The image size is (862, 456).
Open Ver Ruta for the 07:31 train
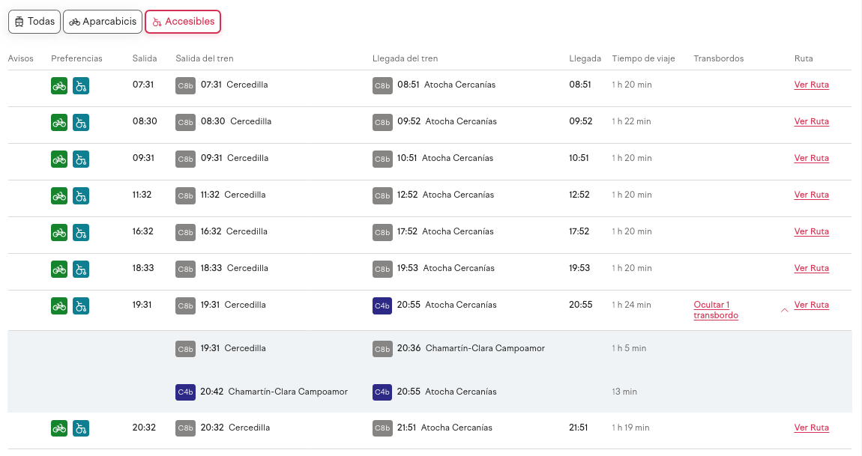[x=811, y=85]
